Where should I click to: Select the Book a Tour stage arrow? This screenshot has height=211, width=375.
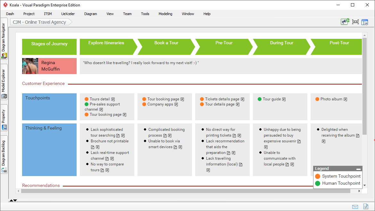coord(166,46)
